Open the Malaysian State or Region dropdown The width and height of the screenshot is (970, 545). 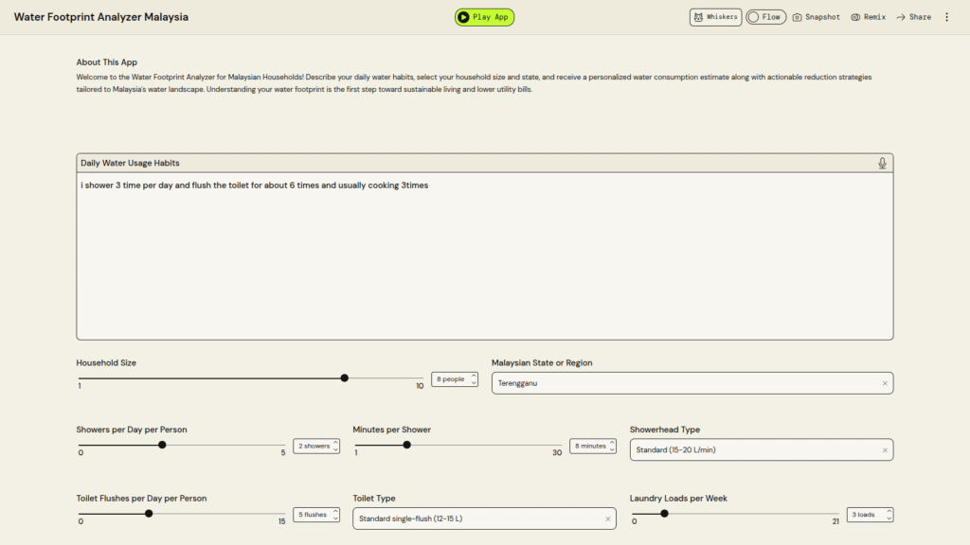pyautogui.click(x=682, y=383)
